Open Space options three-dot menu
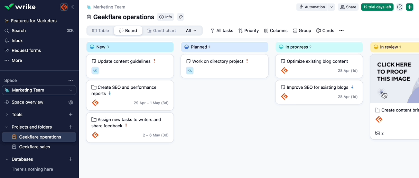Viewport: 419px width, 178px height. [71, 80]
